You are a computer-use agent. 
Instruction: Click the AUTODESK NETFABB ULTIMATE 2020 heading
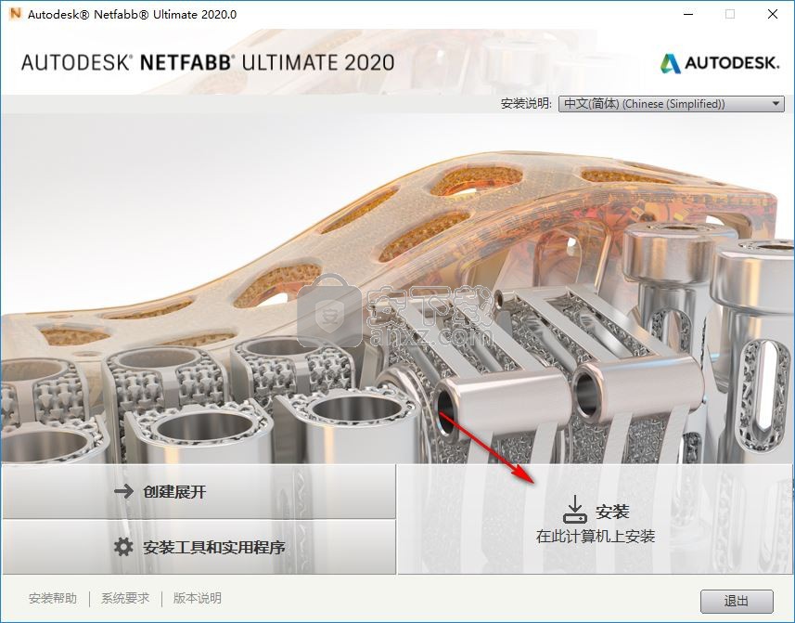208,62
